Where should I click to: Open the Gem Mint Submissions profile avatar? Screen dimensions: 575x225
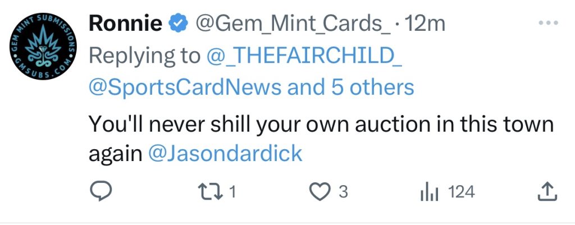[x=43, y=47]
